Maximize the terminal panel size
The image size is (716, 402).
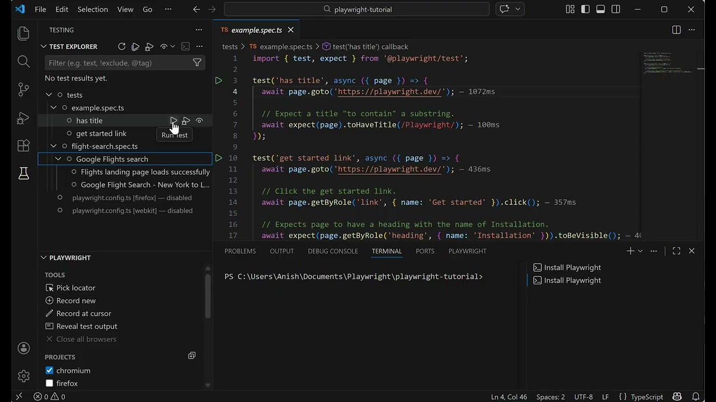[x=676, y=251]
